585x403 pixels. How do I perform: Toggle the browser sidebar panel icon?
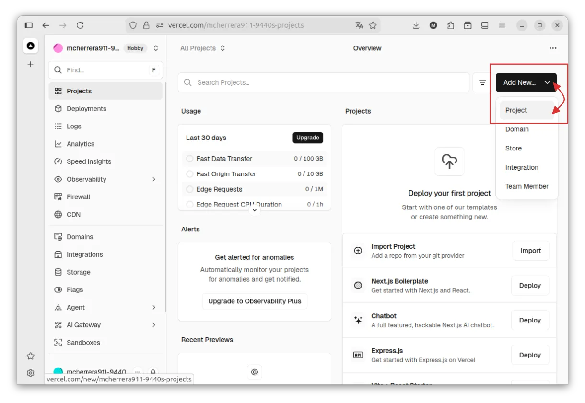(x=29, y=25)
